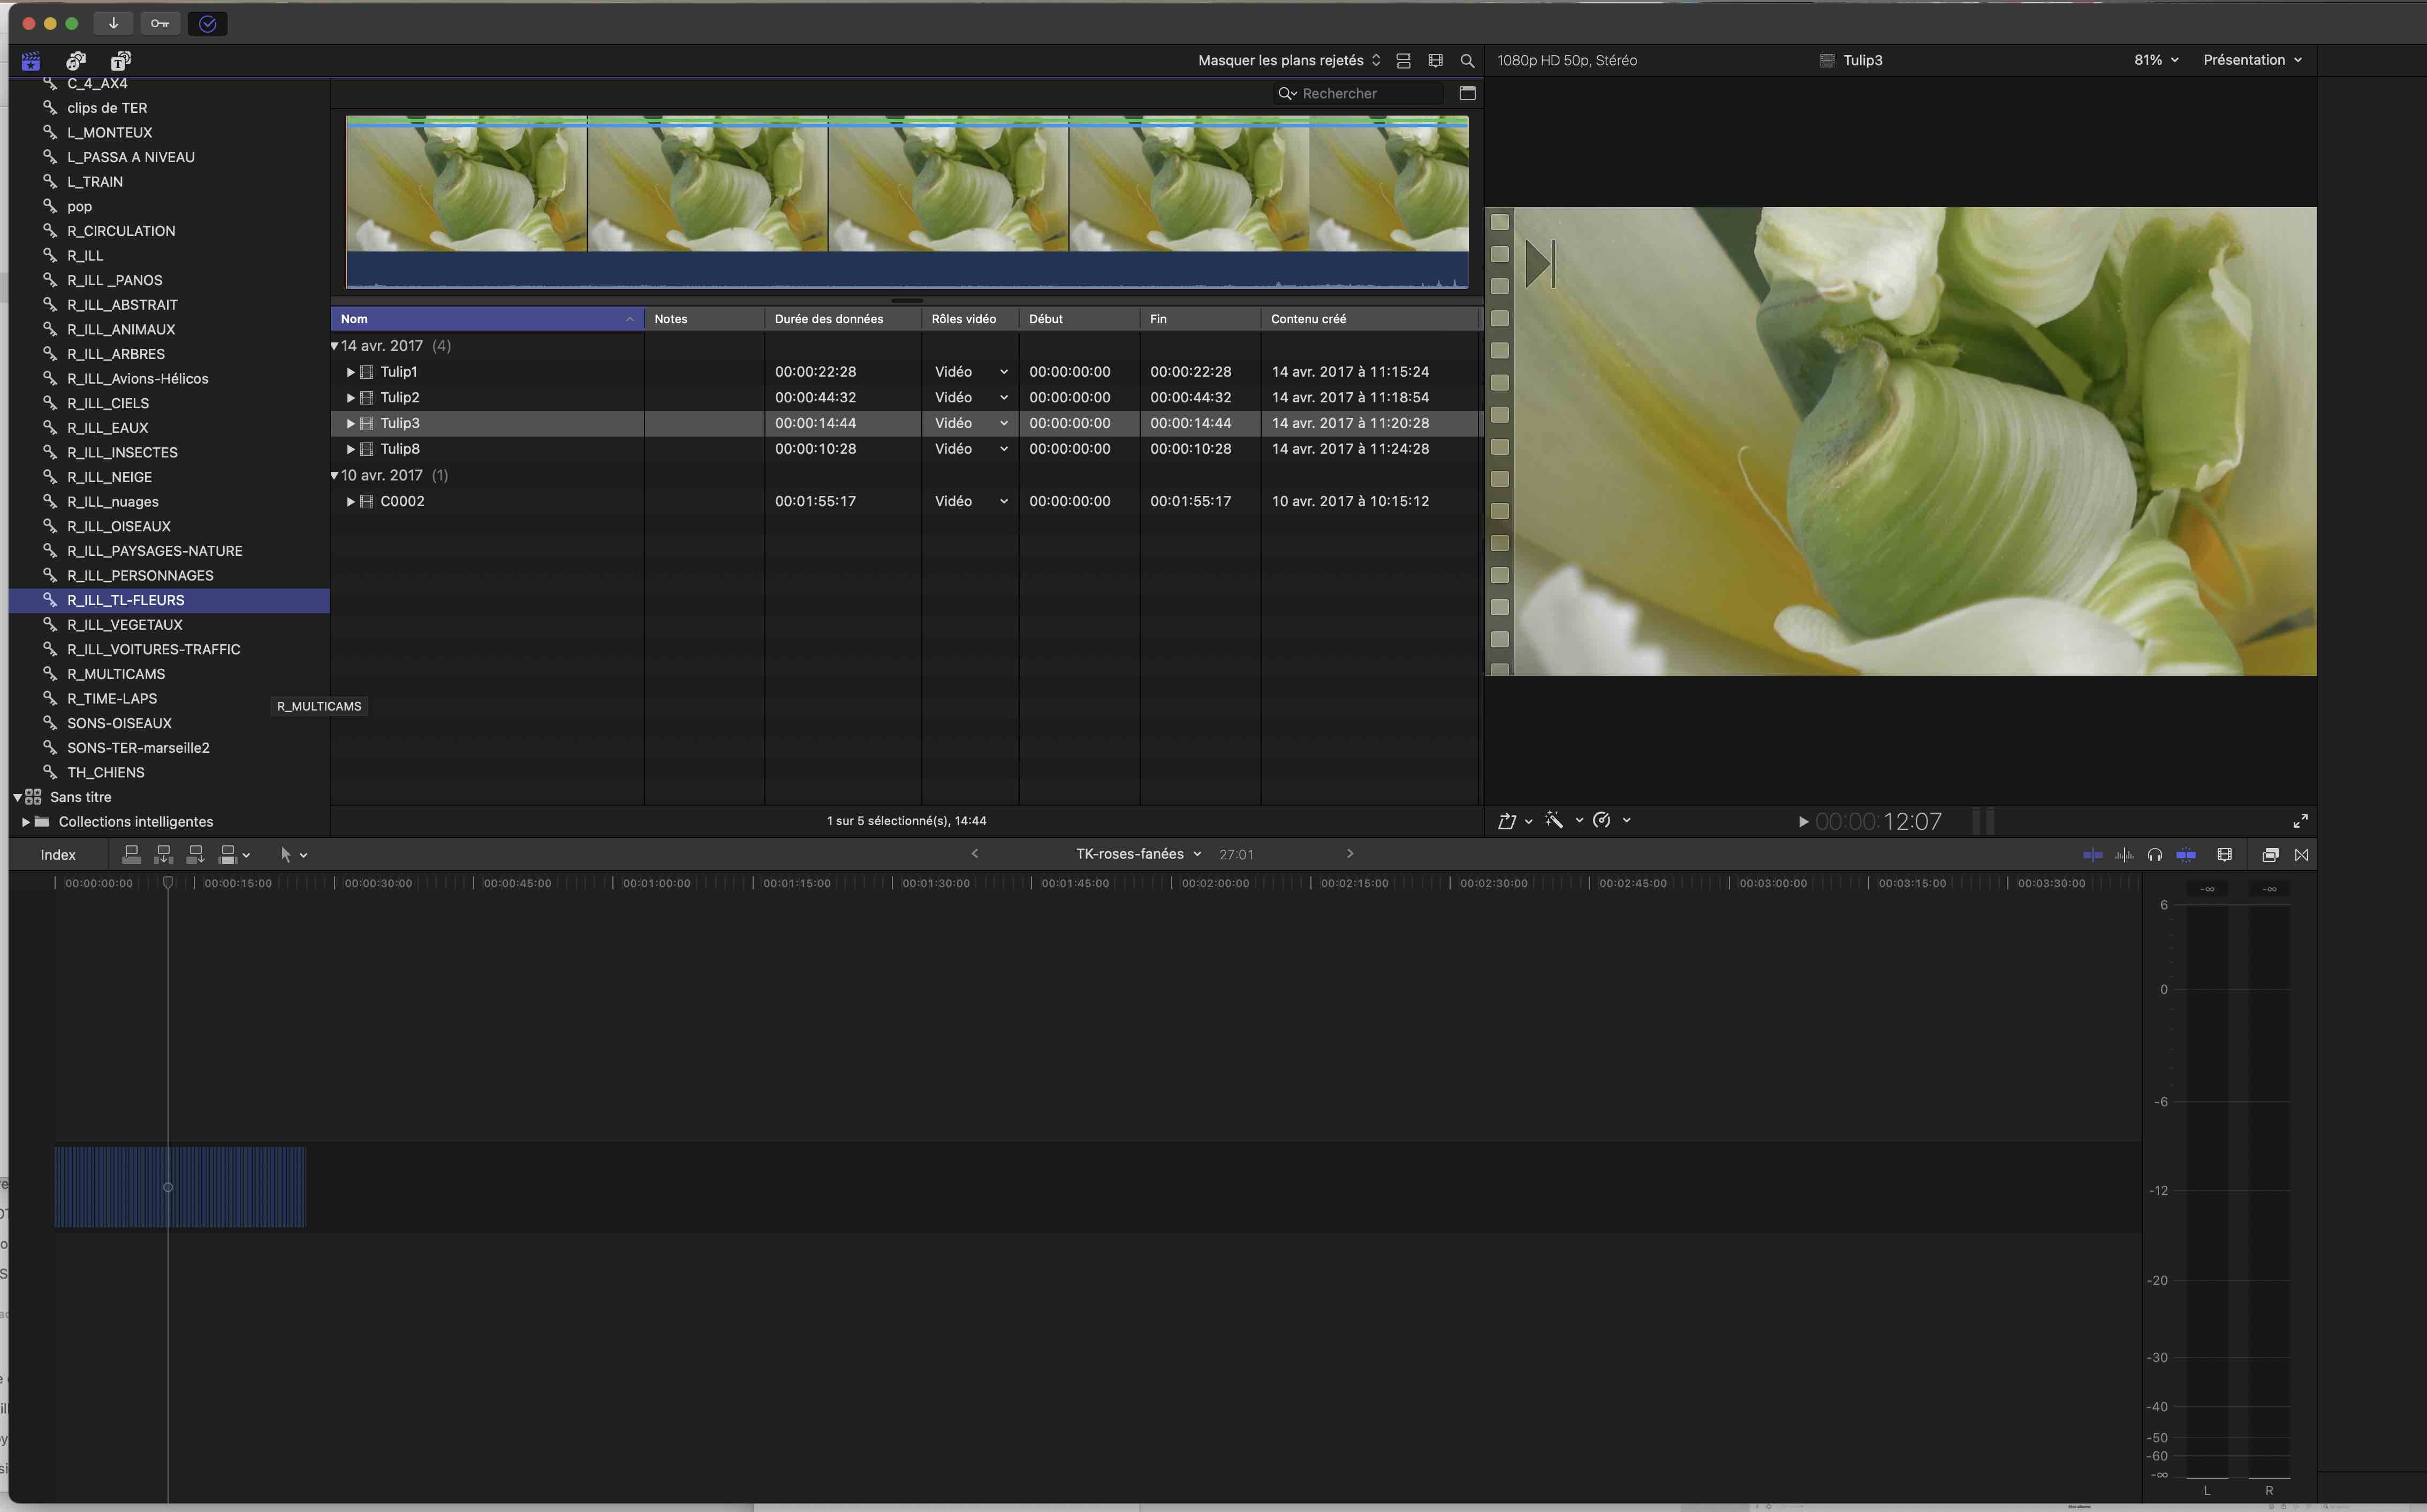
Task: Toggle filmstrip/list view icon in browser
Action: (x=1404, y=61)
